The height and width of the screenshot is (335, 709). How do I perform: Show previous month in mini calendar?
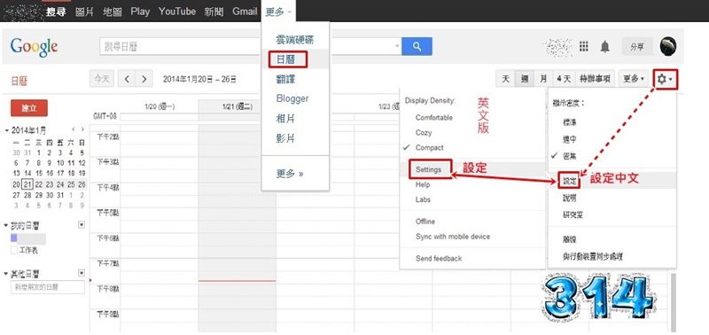[x=74, y=129]
